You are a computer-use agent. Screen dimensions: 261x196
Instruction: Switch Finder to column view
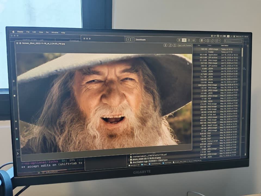point(189,40)
